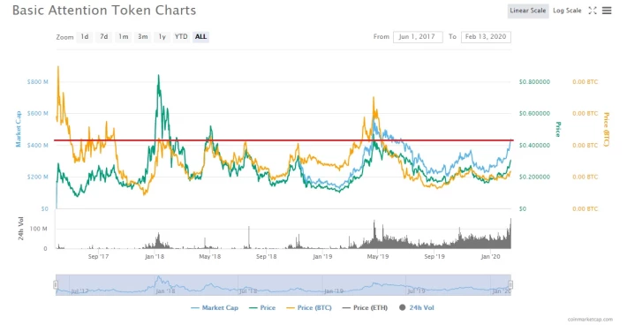Toggle fullscreen chart view icon
This screenshot has width=627, height=332.
point(593,11)
